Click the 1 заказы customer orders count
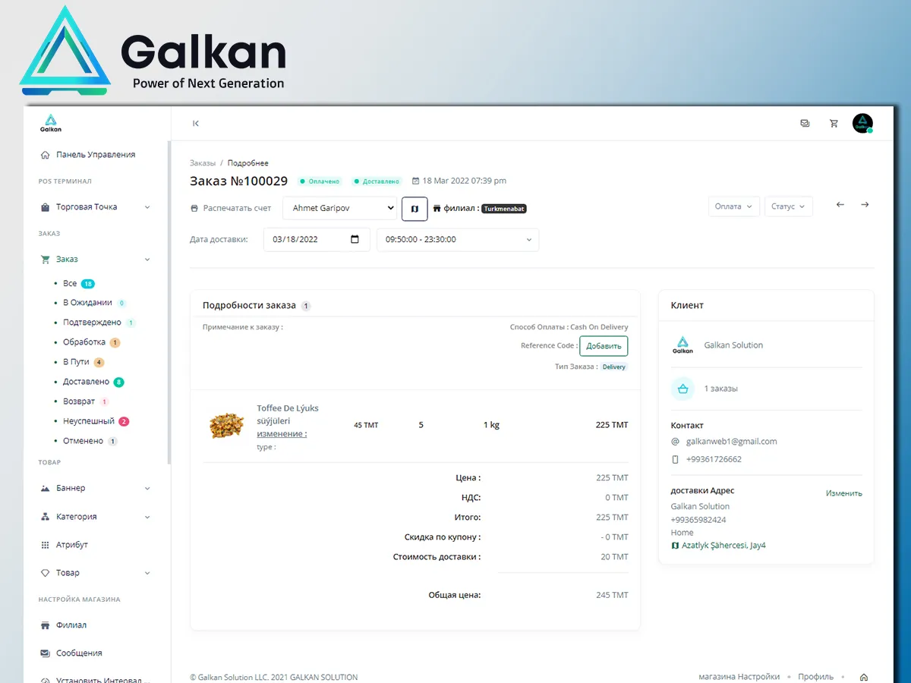Image resolution: width=911 pixels, height=683 pixels. (x=720, y=389)
